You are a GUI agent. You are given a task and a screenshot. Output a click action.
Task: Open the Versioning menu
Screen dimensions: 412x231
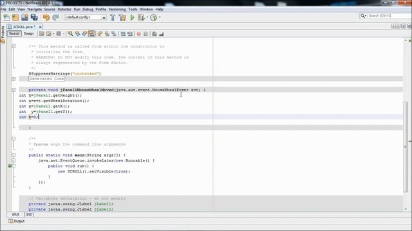[x=117, y=9]
